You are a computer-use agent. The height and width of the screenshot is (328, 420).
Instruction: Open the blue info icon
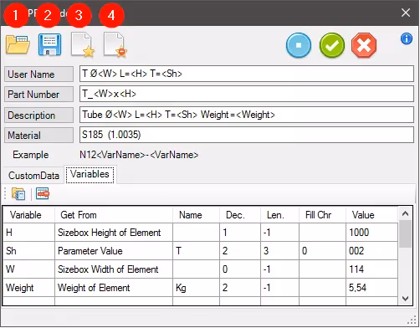[407, 38]
